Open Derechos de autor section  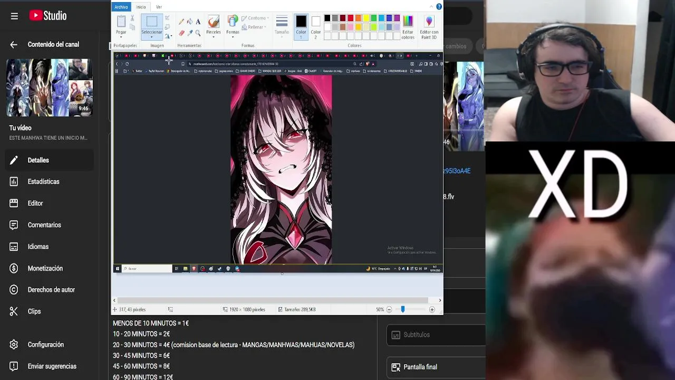50,290
